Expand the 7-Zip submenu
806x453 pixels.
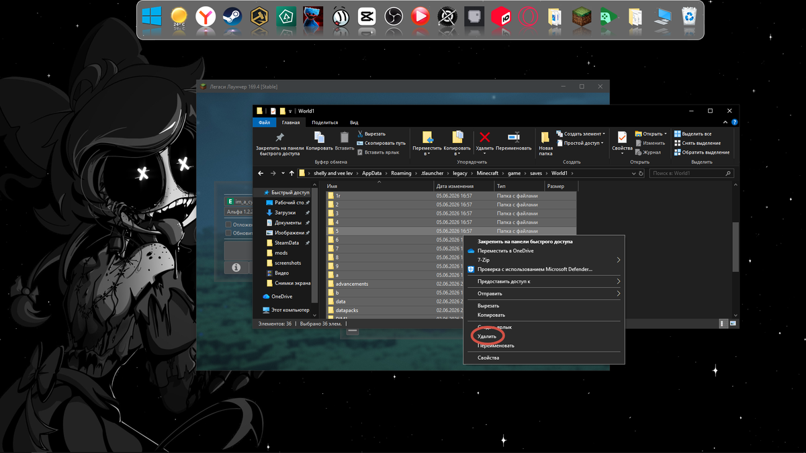coord(544,260)
